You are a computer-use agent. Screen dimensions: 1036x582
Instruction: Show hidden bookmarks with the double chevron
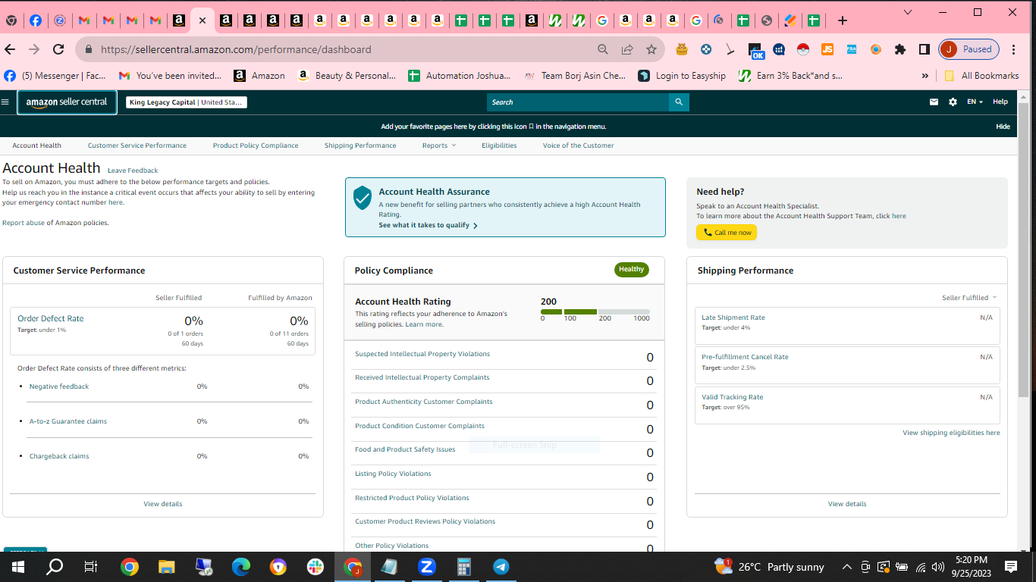click(925, 76)
